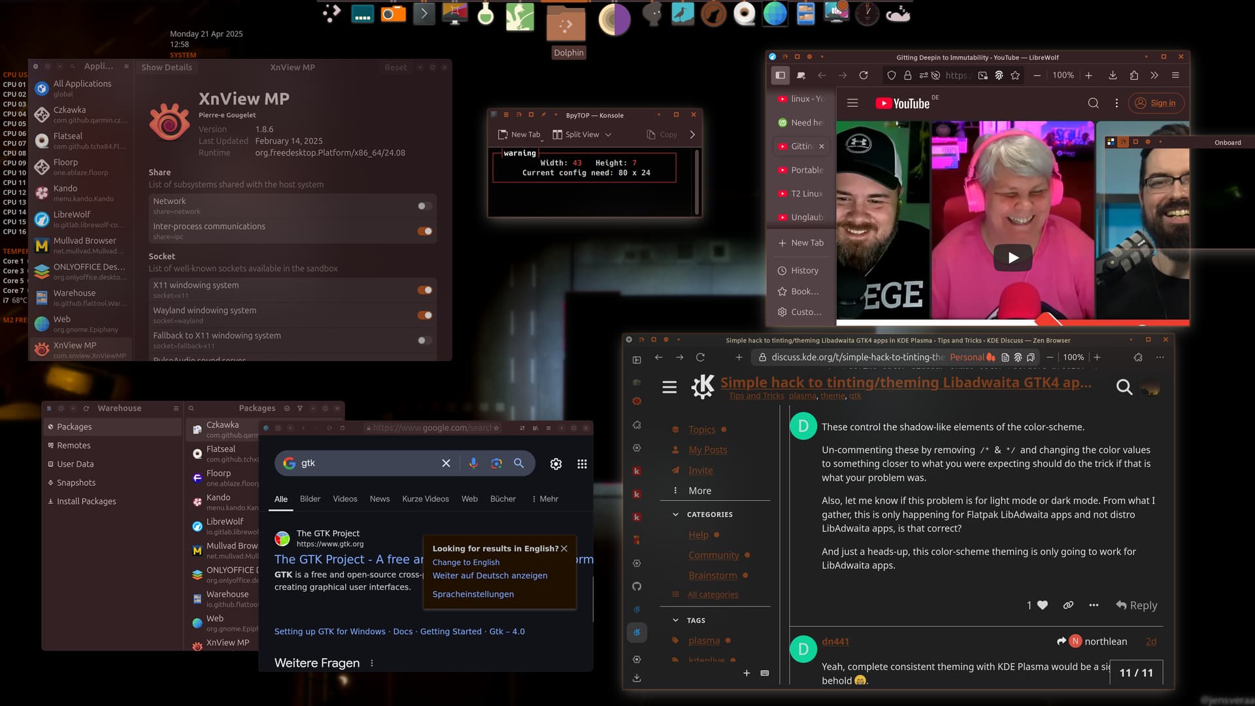Show overflow toolbar items in LibreWolf
This screenshot has width=1255, height=706.
(1154, 76)
